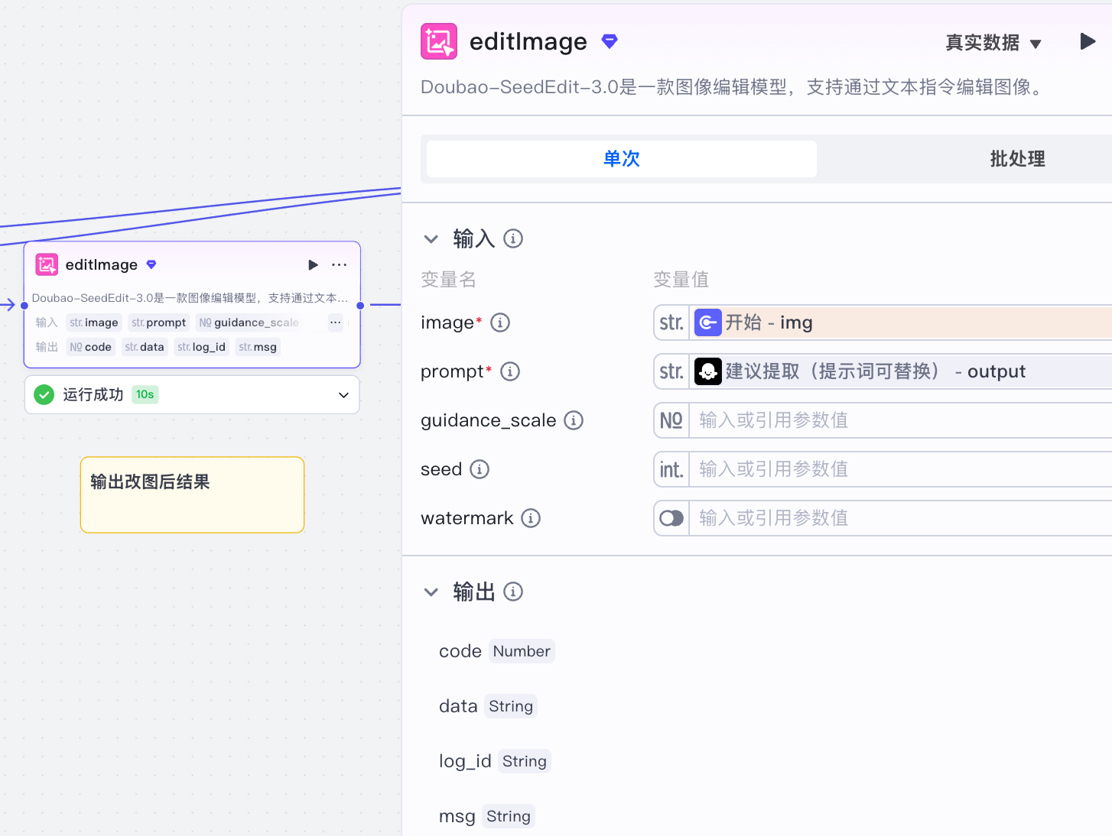The width and height of the screenshot is (1112, 836).
Task: Run the editImage node from panel header
Action: [x=1087, y=41]
